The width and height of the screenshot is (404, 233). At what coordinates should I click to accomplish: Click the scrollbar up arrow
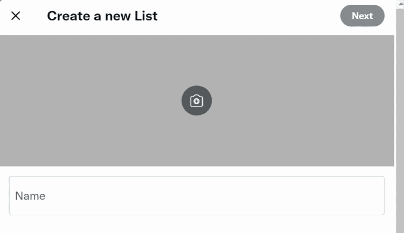(x=400, y=3)
